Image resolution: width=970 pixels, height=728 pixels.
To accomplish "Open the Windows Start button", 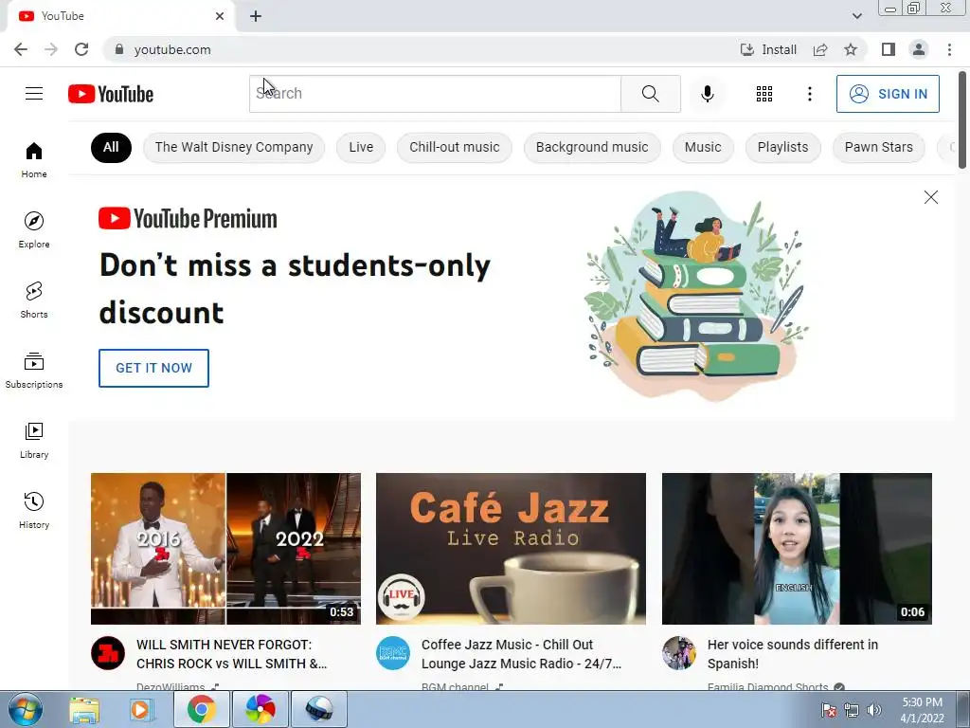I will [x=26, y=709].
